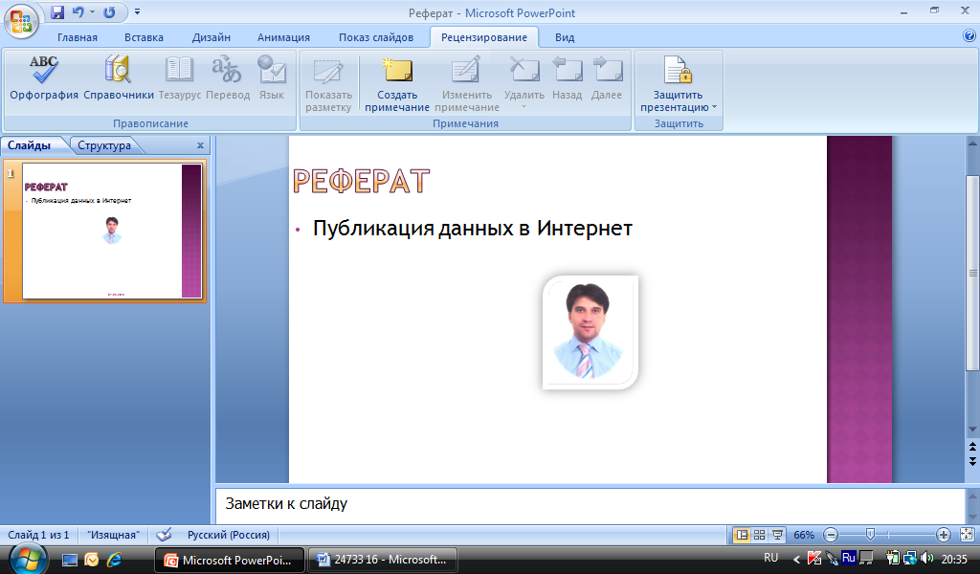Show hidden tray icons arrow
This screenshot has height=574, width=980.
click(796, 560)
